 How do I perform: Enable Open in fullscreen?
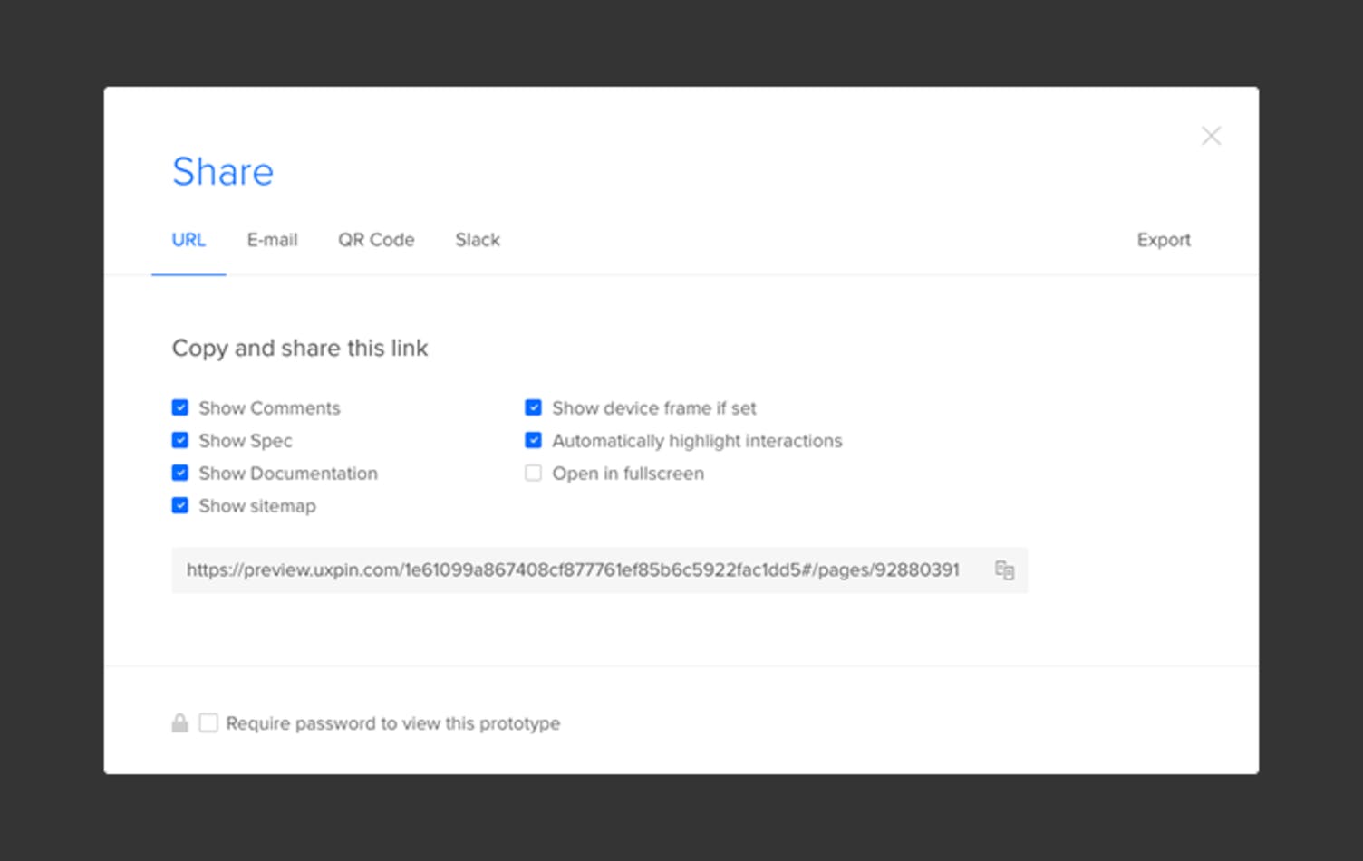point(533,473)
